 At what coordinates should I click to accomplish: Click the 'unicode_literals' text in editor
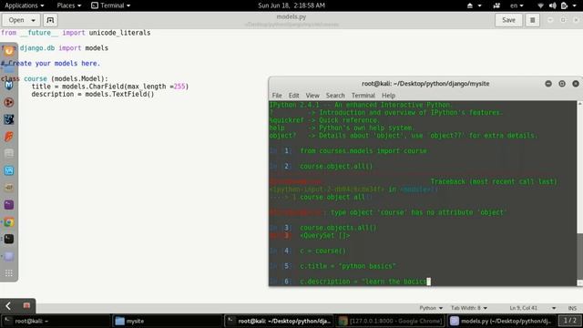point(119,33)
